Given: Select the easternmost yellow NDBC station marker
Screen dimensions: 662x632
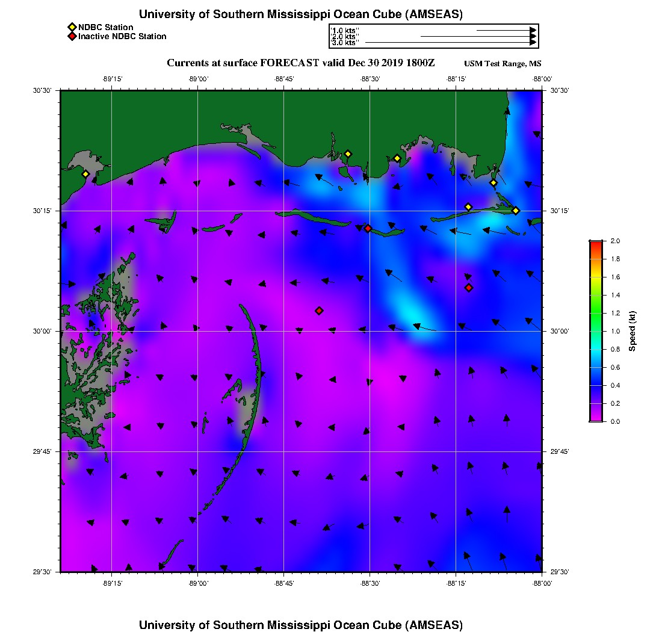Looking at the screenshot, I should point(516,211).
